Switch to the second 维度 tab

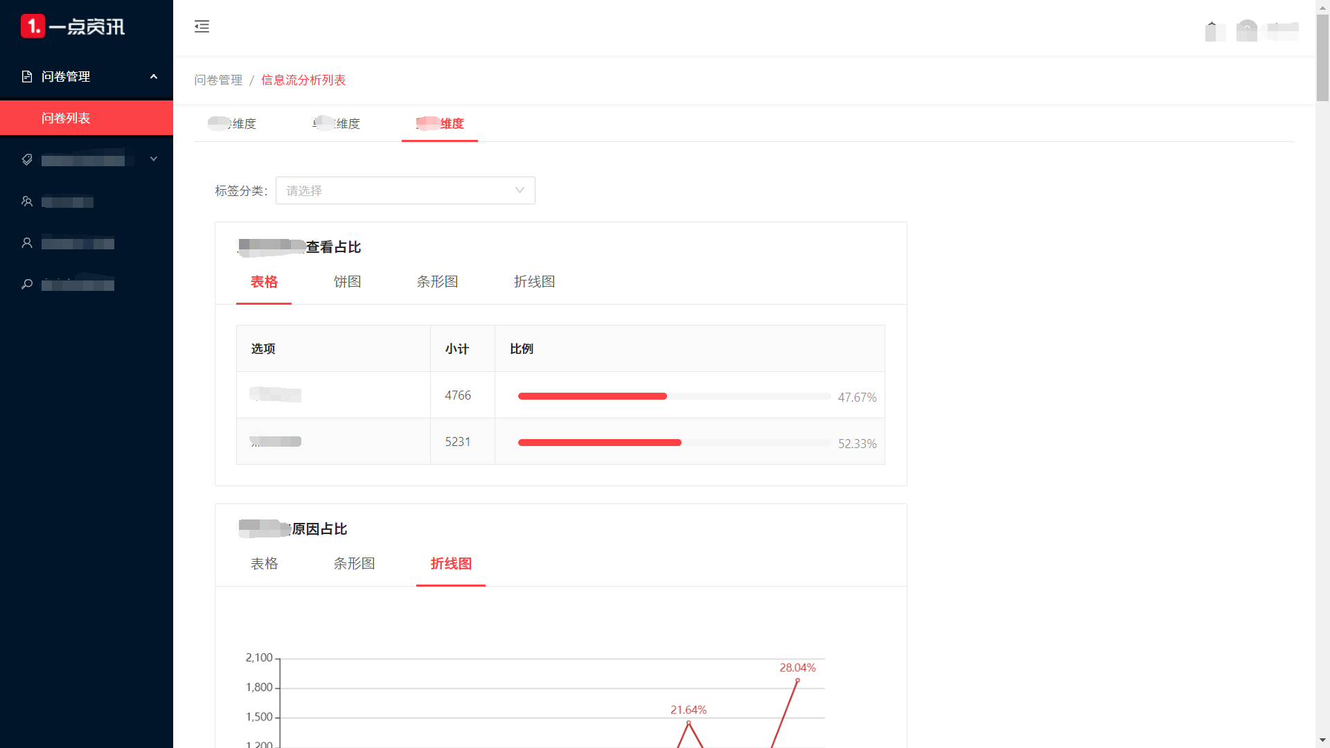336,123
